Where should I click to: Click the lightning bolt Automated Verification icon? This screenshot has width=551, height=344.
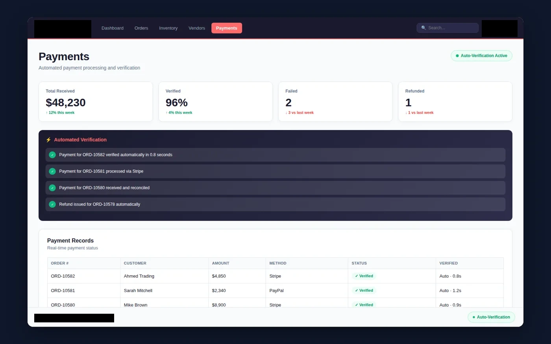(48, 140)
